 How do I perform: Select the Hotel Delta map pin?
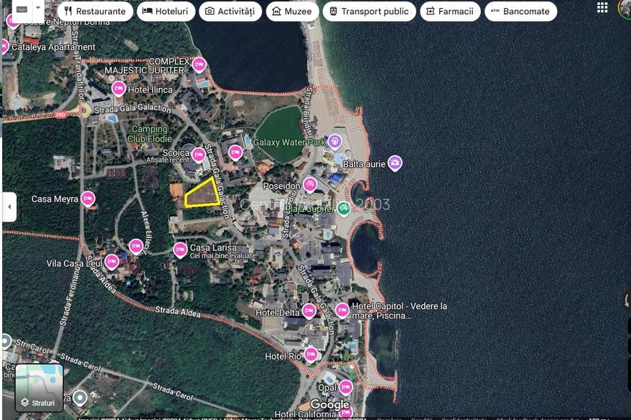(x=308, y=311)
